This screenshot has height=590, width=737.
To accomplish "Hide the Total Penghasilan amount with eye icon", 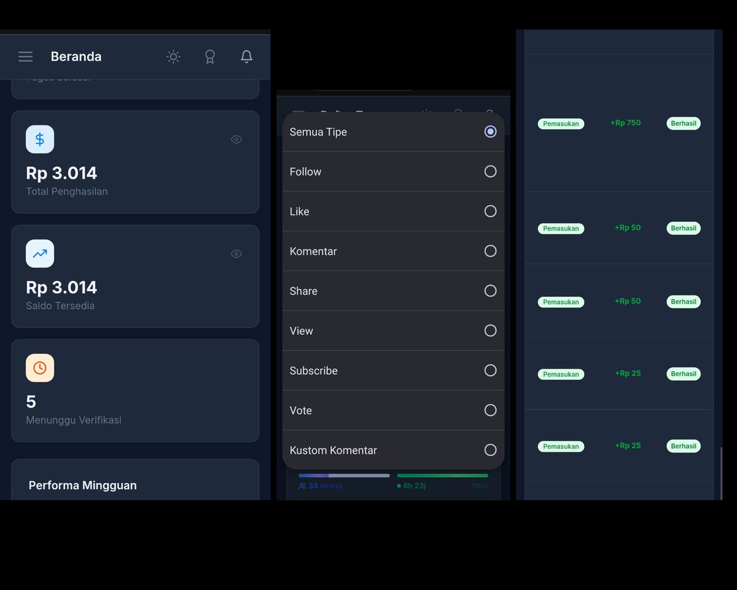I will (x=236, y=140).
